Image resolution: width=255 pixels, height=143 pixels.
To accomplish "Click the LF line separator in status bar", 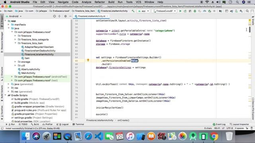I will (223, 128).
